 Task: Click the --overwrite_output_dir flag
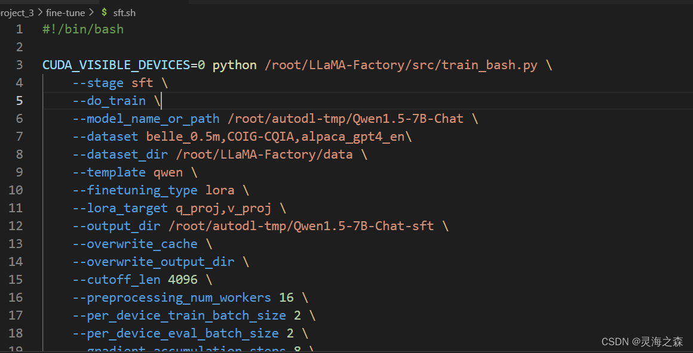coord(154,262)
